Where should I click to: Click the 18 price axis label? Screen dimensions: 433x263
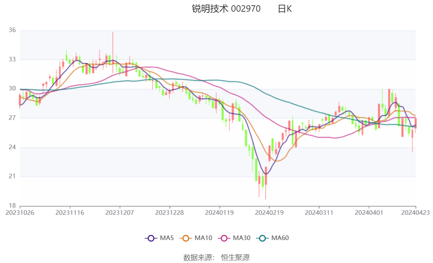coord(12,205)
